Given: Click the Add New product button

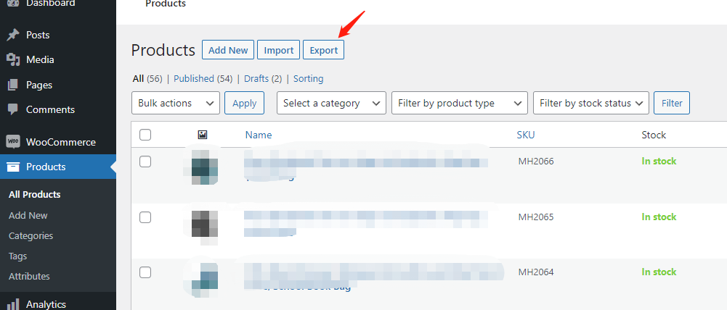Looking at the screenshot, I should (x=228, y=49).
